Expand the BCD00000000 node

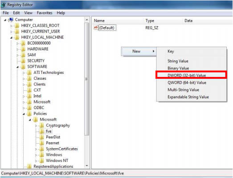coord(17,43)
